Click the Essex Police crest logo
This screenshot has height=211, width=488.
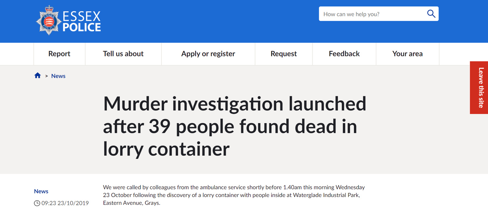[48, 20]
